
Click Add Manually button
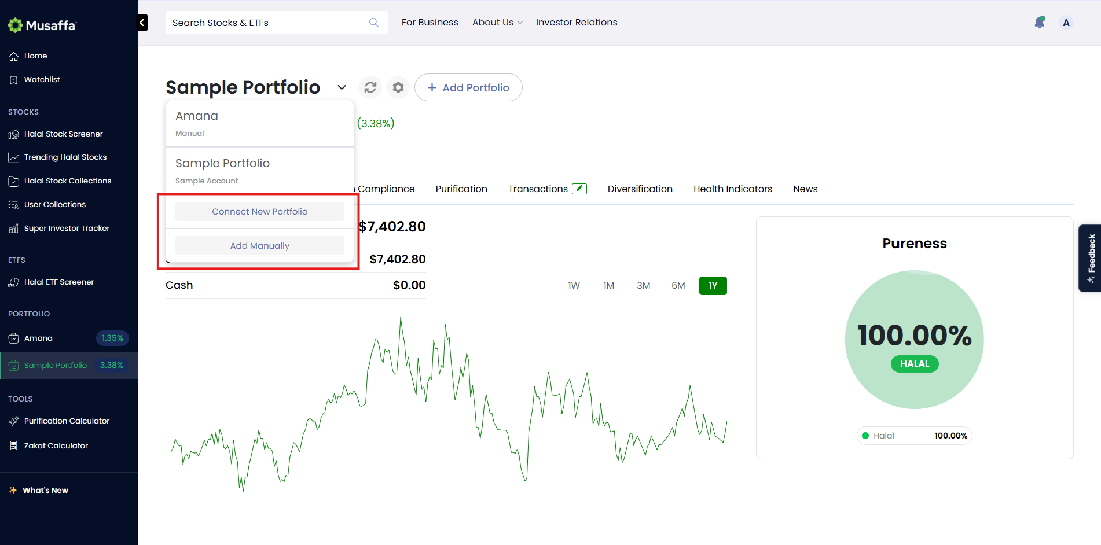[260, 246]
